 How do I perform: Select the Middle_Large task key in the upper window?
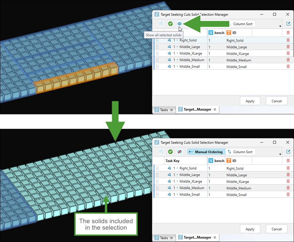(190, 47)
